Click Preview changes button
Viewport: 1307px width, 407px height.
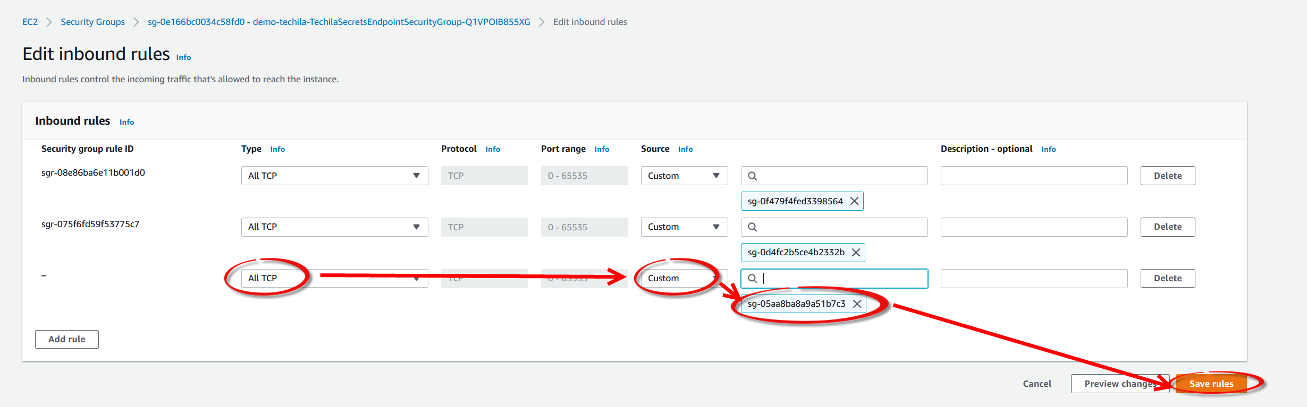1119,384
